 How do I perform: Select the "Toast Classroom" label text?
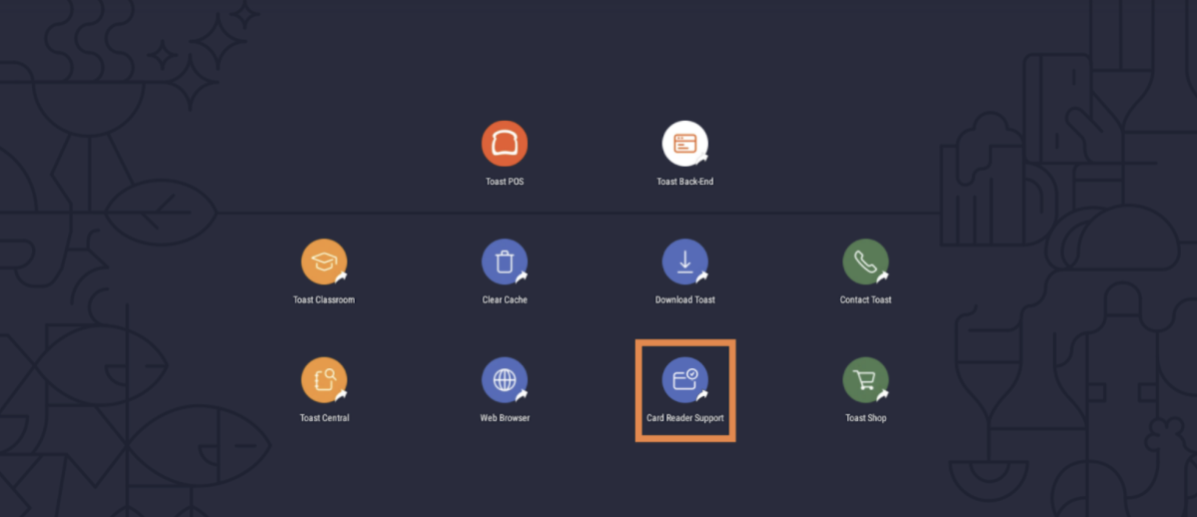point(324,299)
